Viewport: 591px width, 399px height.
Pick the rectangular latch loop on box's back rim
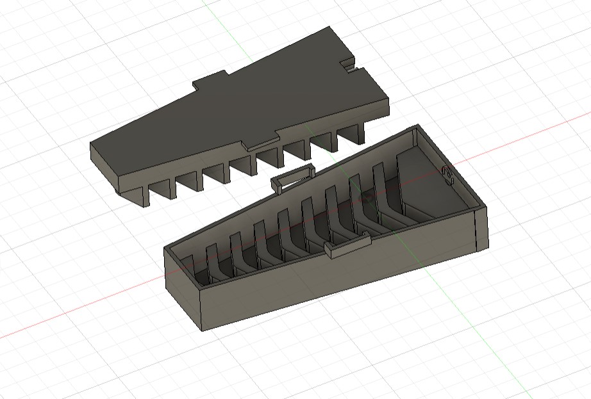click(x=293, y=178)
